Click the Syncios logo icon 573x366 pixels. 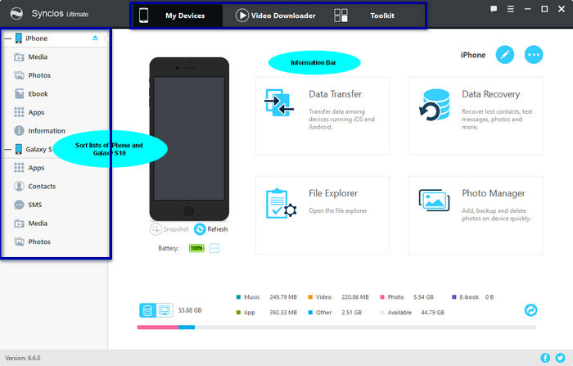pos(16,14)
